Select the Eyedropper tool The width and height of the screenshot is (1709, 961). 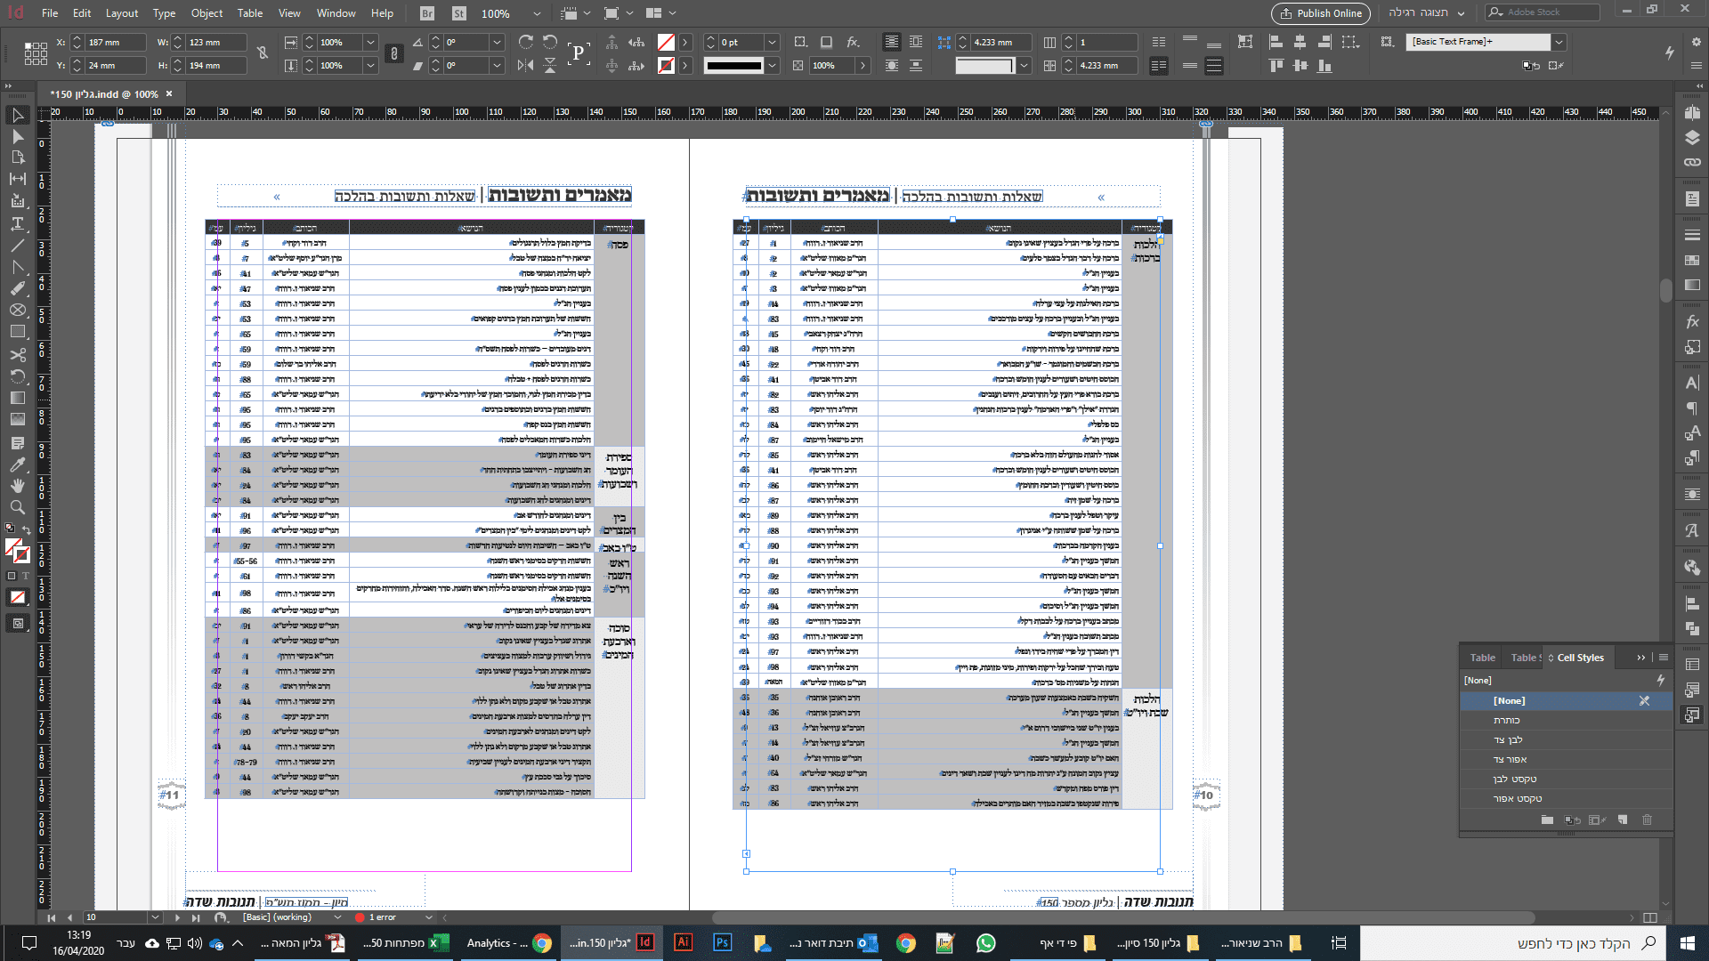point(17,464)
